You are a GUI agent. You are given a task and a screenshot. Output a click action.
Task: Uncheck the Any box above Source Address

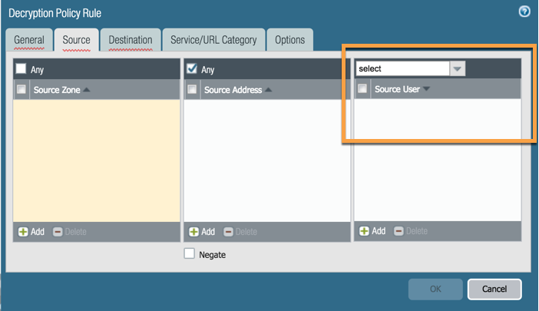192,69
